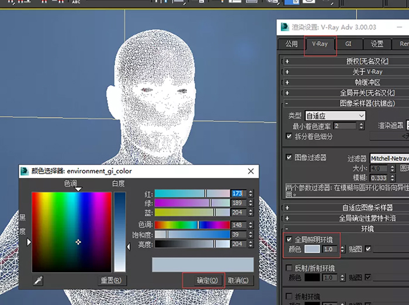Click the green (绿) channel slider
Screen dimensions: 409x305
(192, 203)
